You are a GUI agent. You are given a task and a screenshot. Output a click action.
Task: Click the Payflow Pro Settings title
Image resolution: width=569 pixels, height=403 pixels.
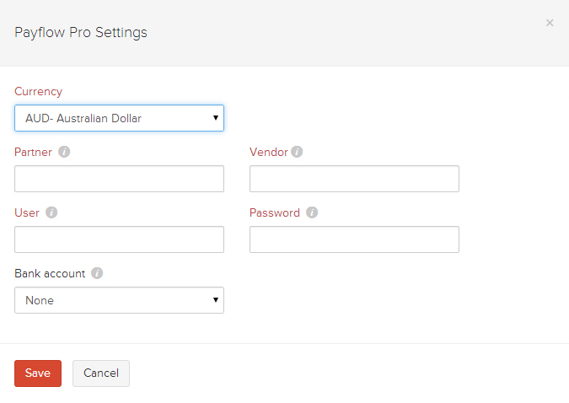[x=81, y=33]
